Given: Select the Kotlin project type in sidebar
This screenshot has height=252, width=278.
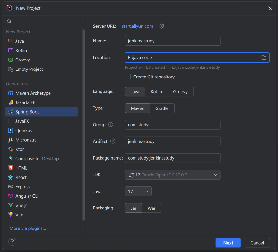Looking at the screenshot, I should pos(21,51).
